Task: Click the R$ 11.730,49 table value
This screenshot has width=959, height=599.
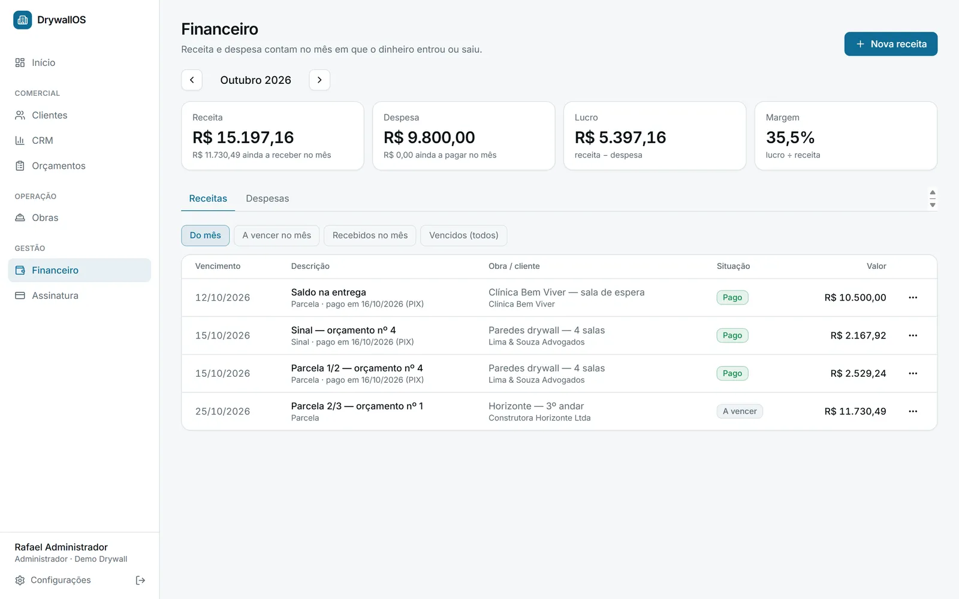Action: (x=855, y=412)
